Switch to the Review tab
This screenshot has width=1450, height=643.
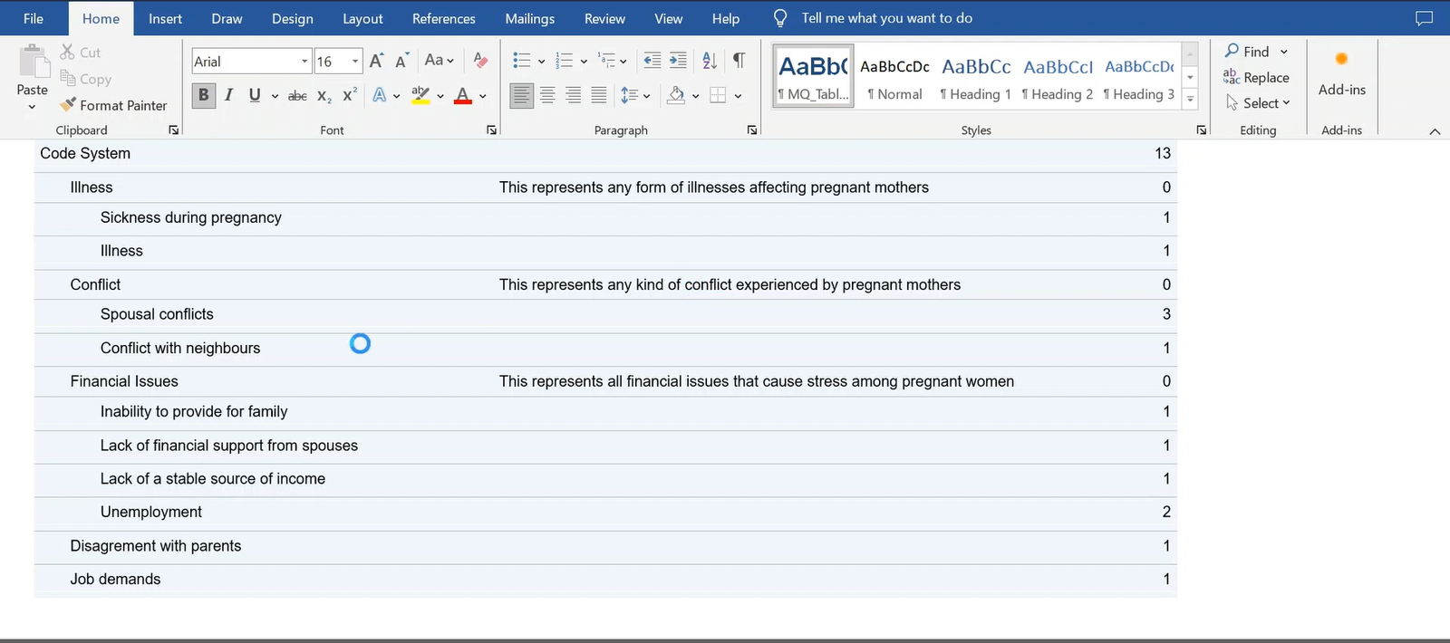point(604,18)
